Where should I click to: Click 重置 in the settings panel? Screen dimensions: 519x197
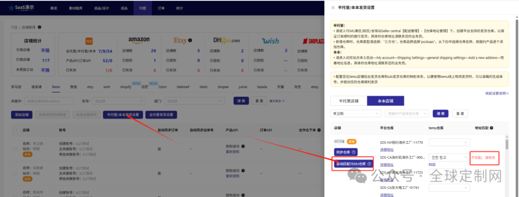460,113
